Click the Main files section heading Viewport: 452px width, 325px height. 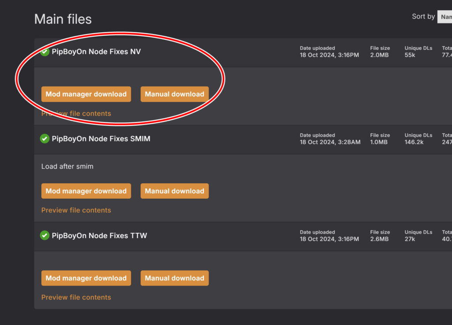(63, 19)
